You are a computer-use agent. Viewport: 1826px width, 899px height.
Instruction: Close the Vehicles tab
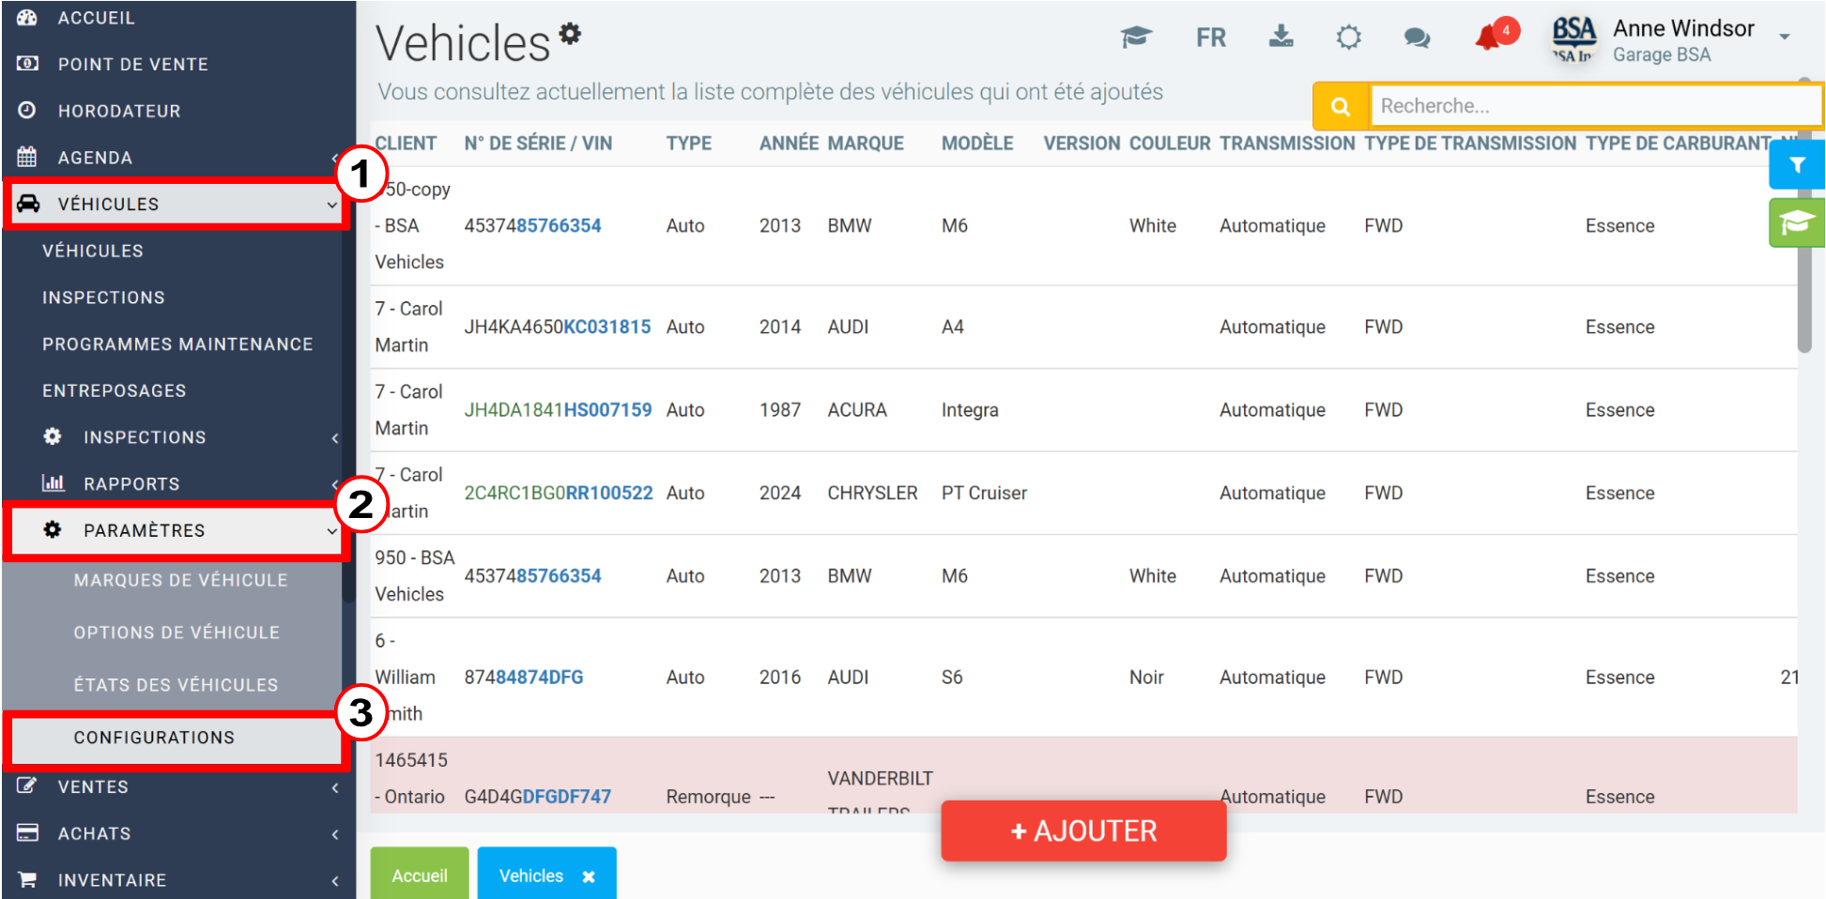click(x=589, y=876)
